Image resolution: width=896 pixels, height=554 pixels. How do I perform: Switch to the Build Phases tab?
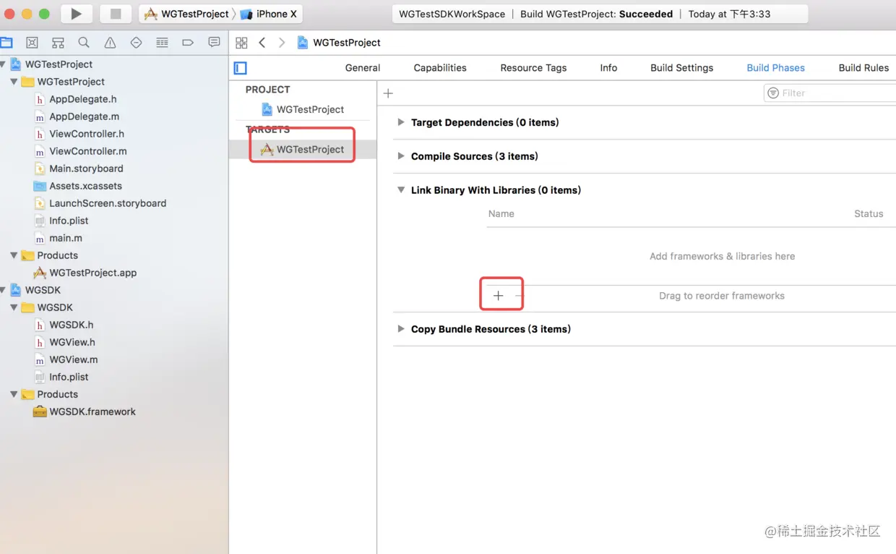coord(775,68)
